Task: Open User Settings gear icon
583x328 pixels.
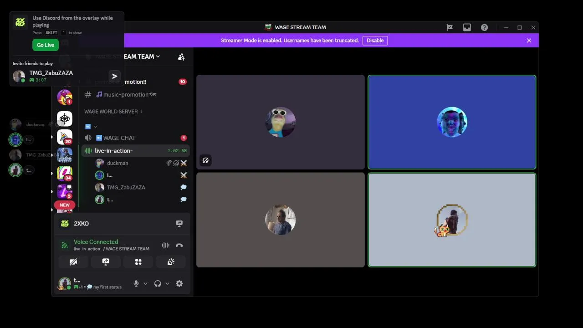Action: coord(179,283)
